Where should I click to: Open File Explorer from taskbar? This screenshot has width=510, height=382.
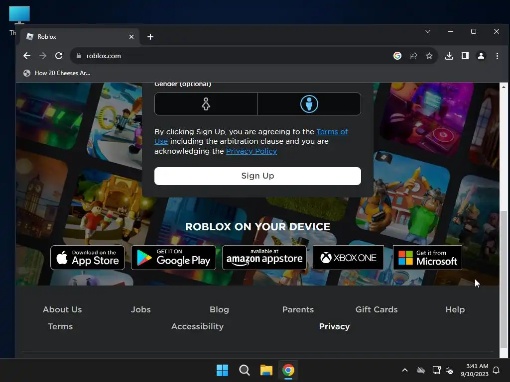tap(266, 370)
